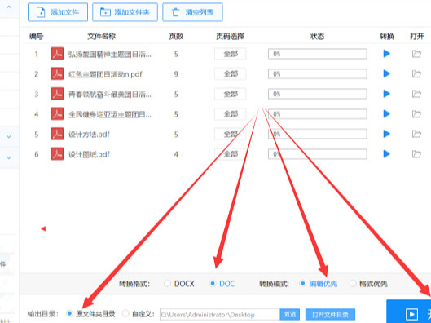The height and width of the screenshot is (323, 431).
Task: Click file name 红色主题团日活动n.pdf
Action: (105, 74)
